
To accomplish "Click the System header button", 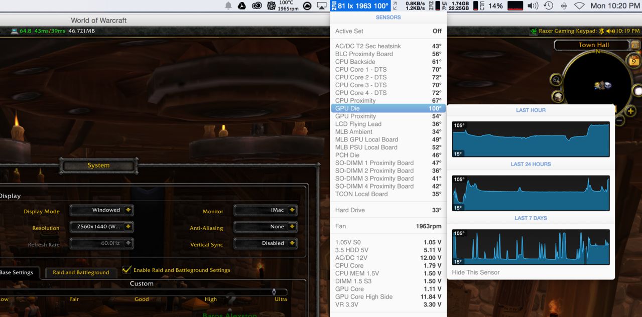I will (x=98, y=166).
